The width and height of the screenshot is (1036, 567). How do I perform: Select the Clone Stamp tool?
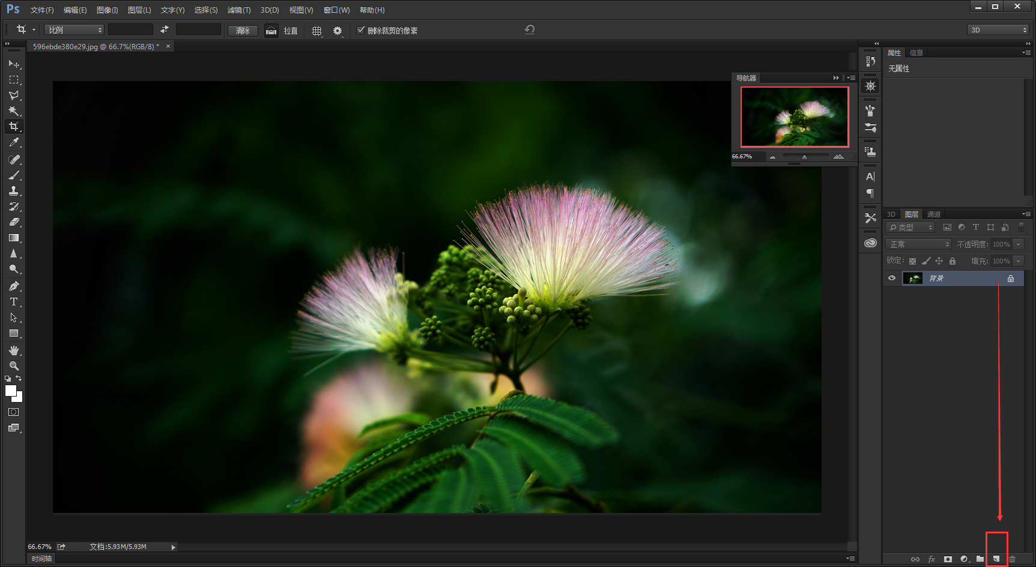14,191
